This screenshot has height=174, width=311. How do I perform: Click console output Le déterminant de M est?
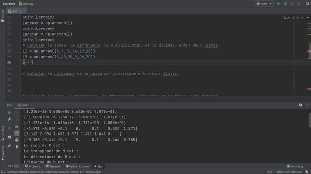[52, 157]
